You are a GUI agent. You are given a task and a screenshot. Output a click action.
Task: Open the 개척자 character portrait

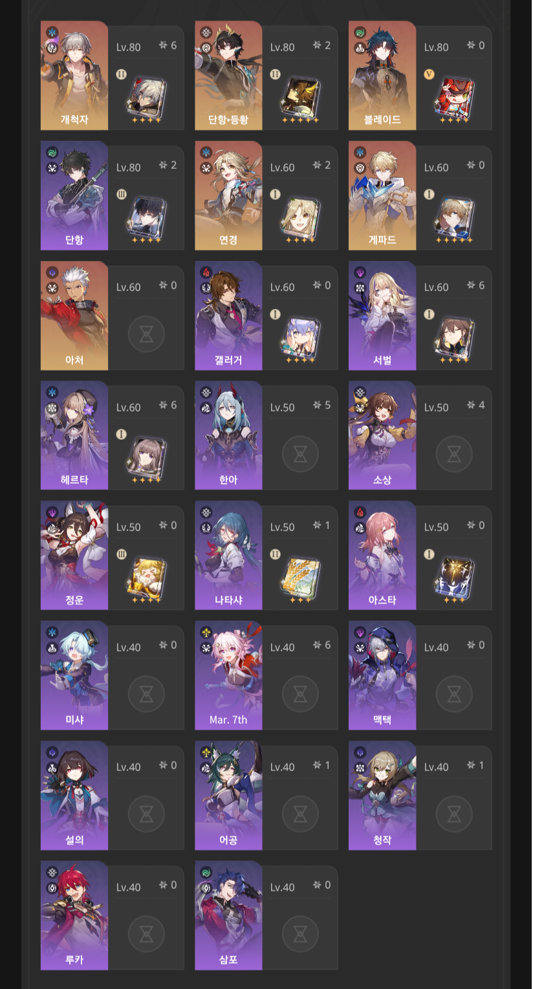(74, 75)
